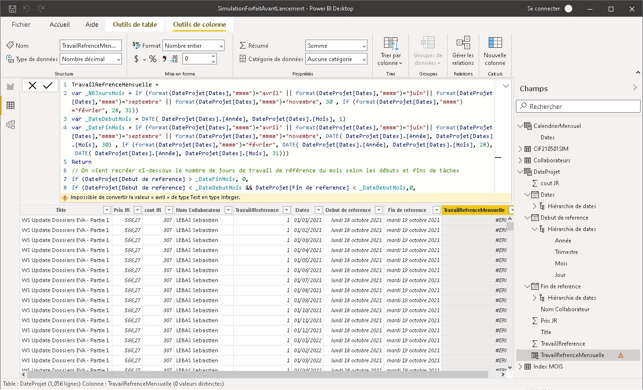The image size is (643, 390).
Task: Click the Save icon in title bar
Action: 12,9
